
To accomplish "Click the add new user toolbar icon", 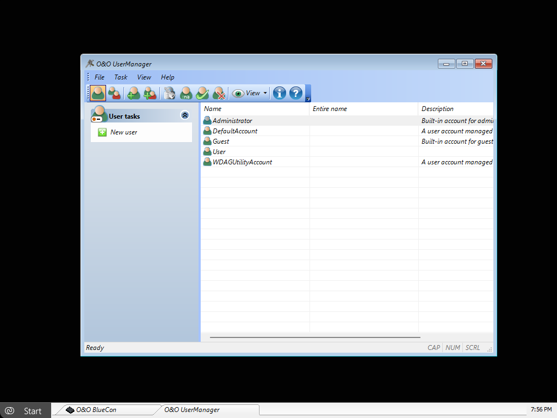I will coord(133,93).
